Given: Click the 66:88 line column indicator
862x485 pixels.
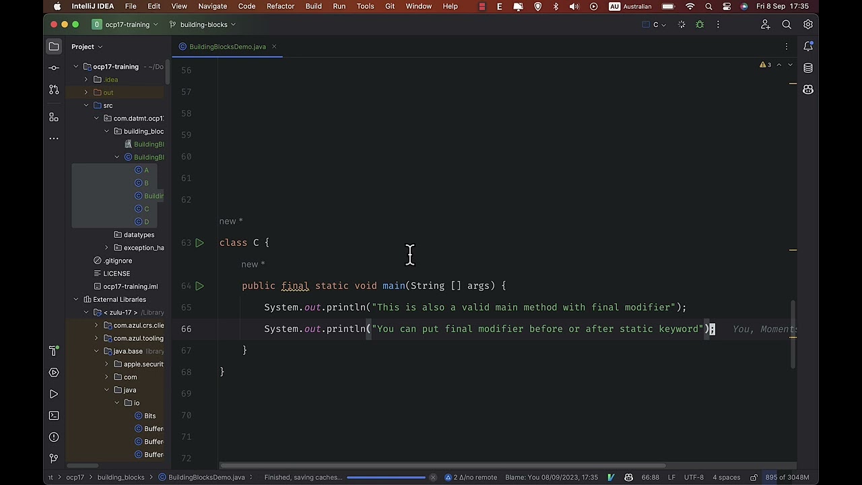Looking at the screenshot, I should pyautogui.click(x=651, y=478).
